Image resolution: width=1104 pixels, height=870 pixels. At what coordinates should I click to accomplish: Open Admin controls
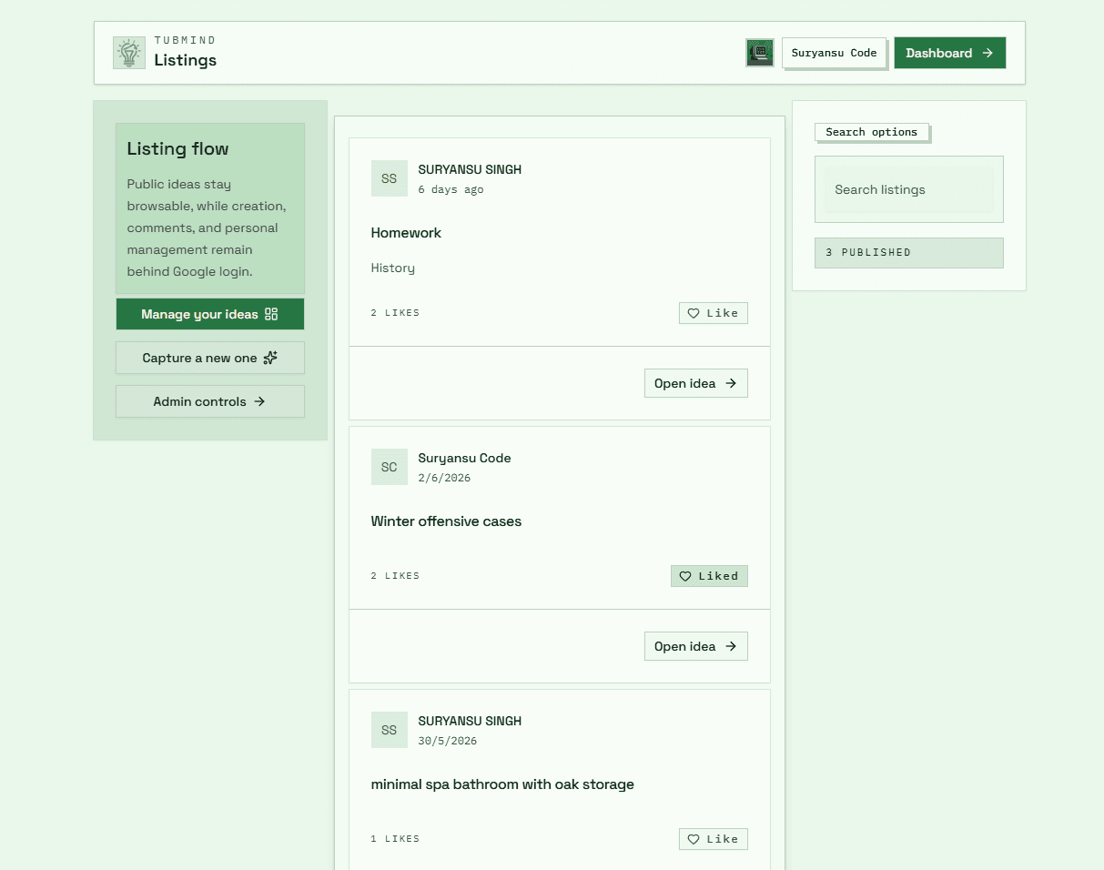[x=210, y=401]
